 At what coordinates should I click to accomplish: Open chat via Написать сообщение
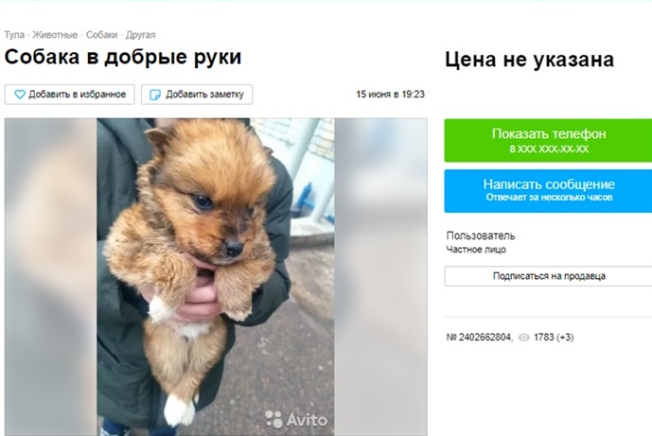click(548, 191)
